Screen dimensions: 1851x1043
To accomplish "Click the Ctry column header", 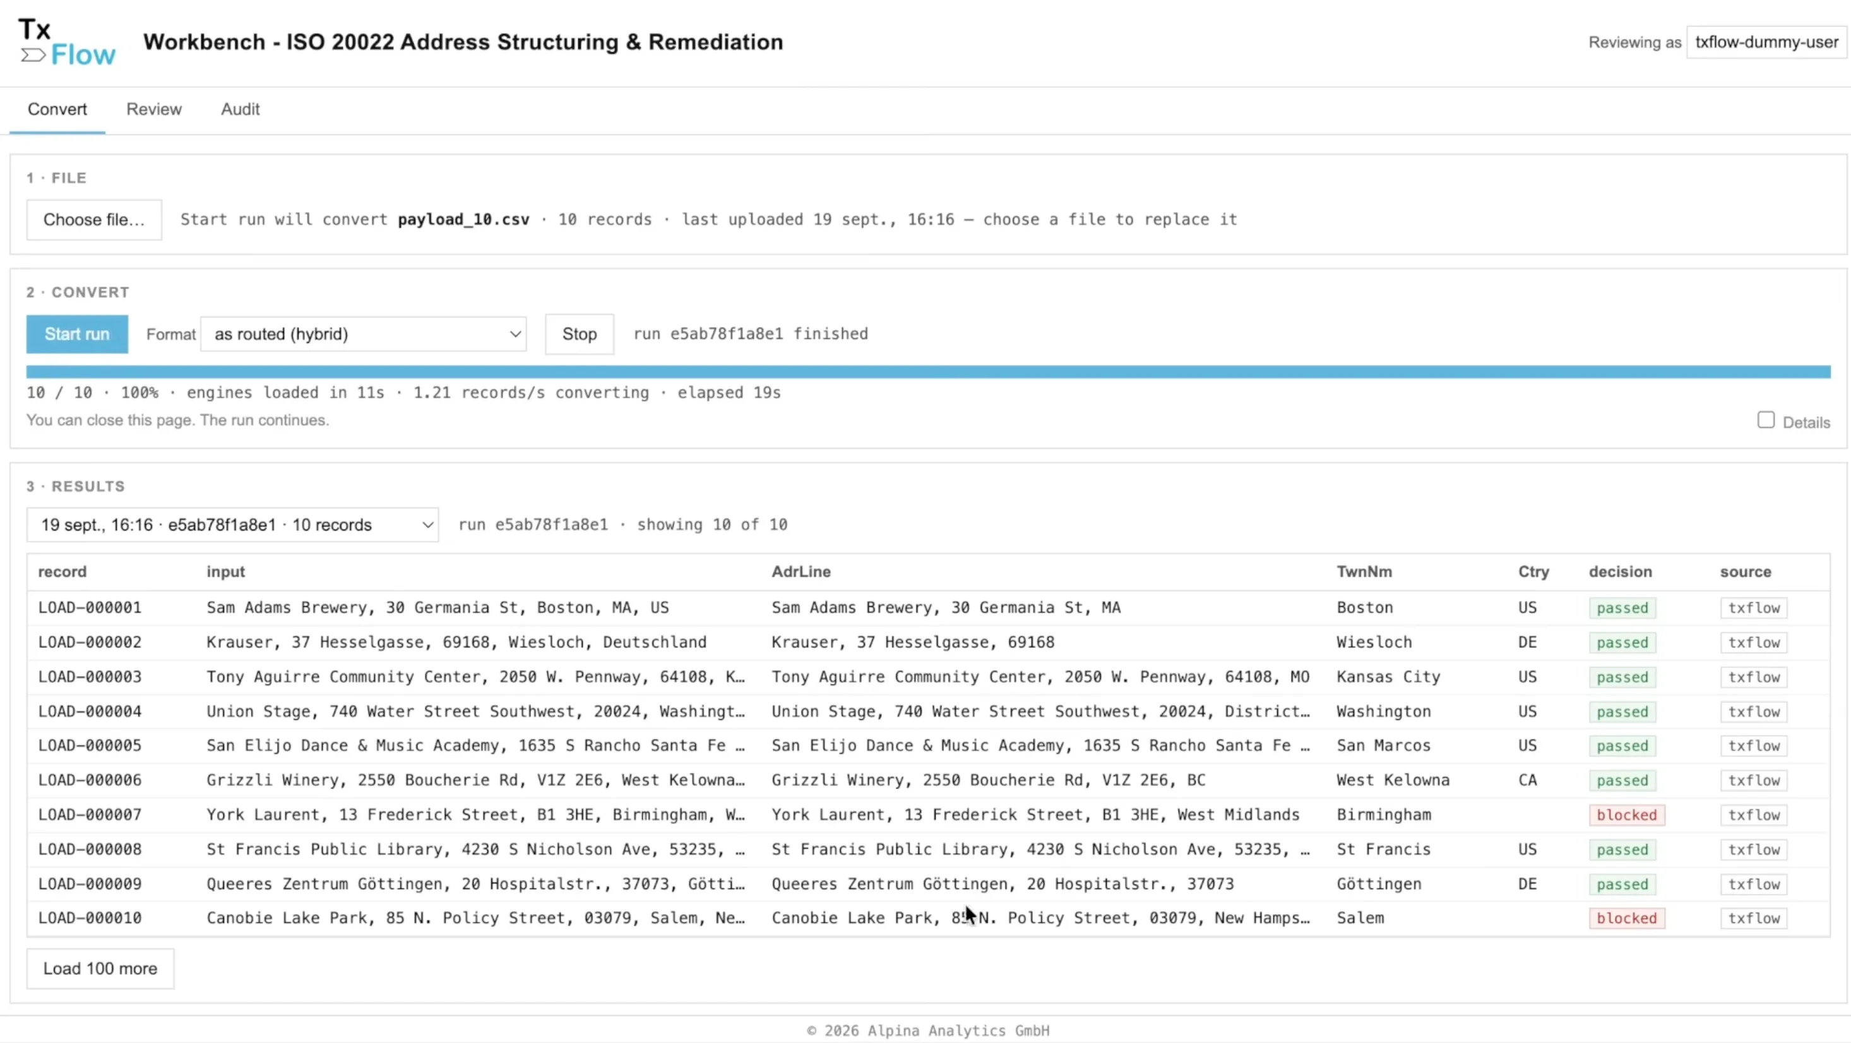I will 1533,571.
